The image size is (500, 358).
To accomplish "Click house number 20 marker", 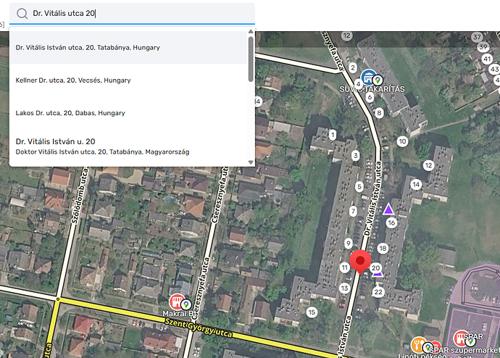I will pyautogui.click(x=376, y=268).
